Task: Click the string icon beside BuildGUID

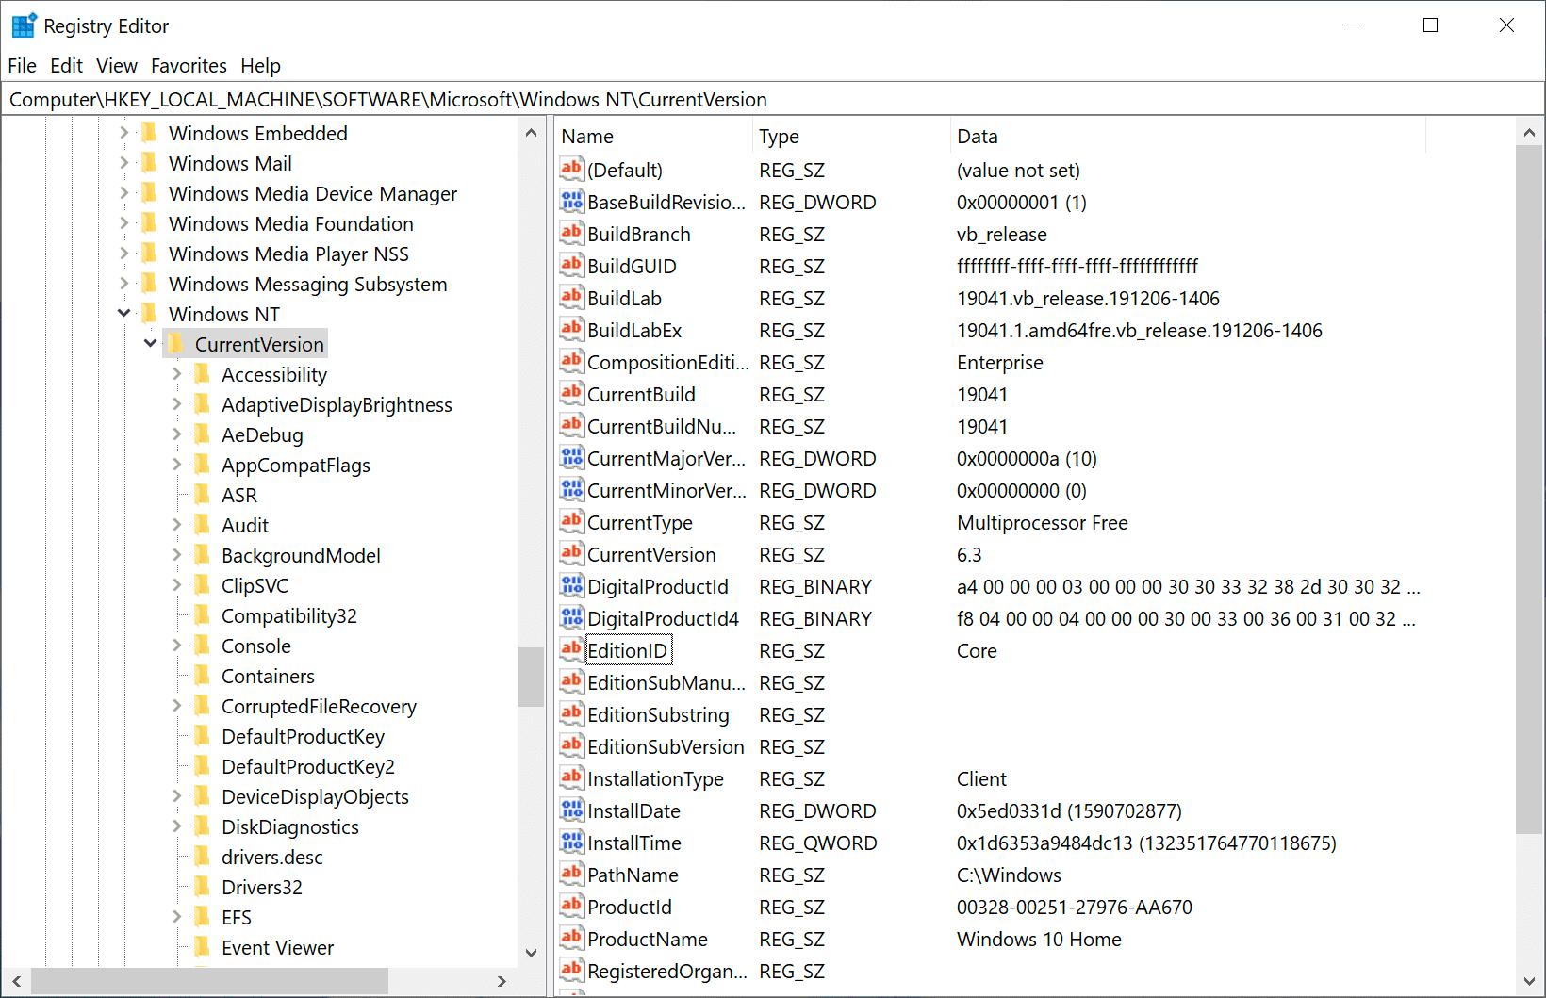Action: tap(571, 265)
